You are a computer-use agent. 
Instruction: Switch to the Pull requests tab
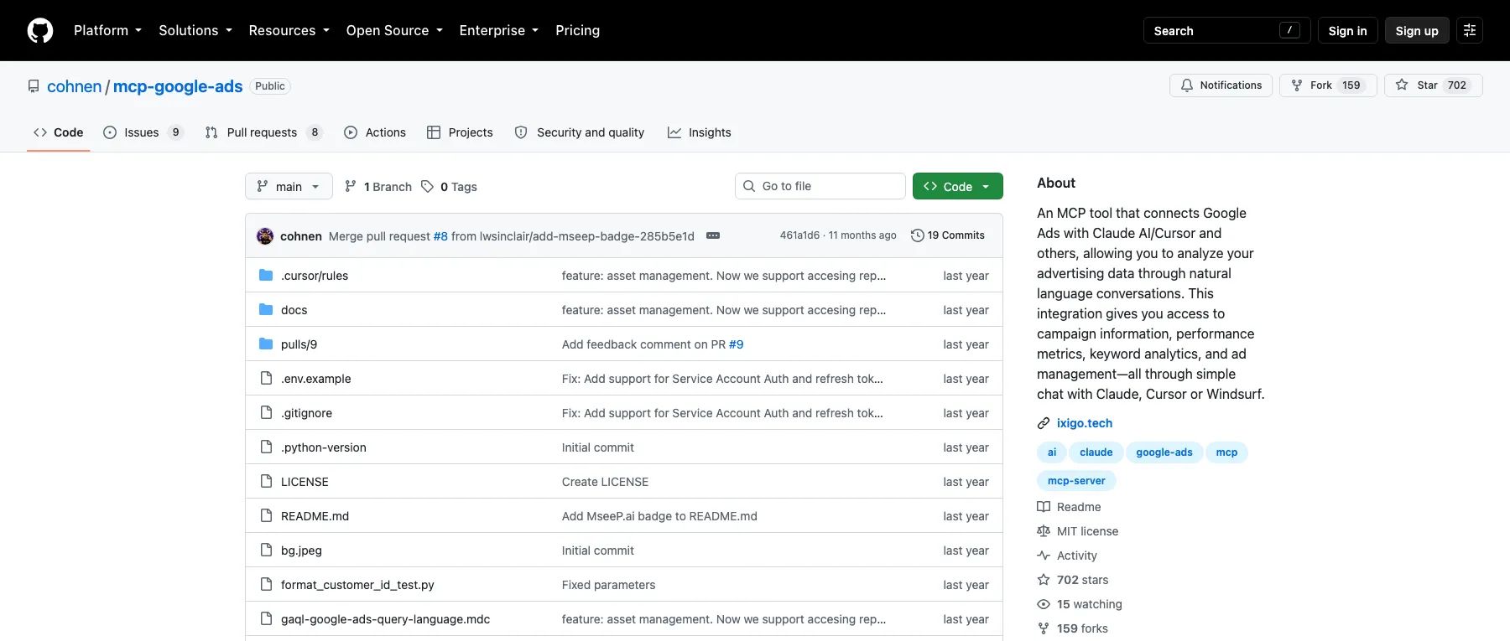click(x=263, y=132)
